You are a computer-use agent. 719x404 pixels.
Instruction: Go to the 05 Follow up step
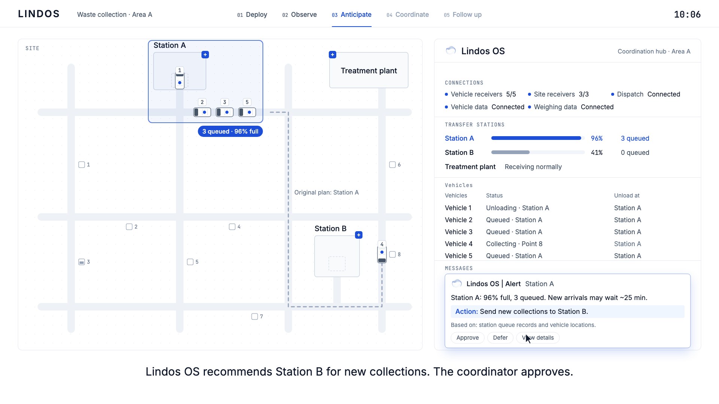[x=463, y=15]
